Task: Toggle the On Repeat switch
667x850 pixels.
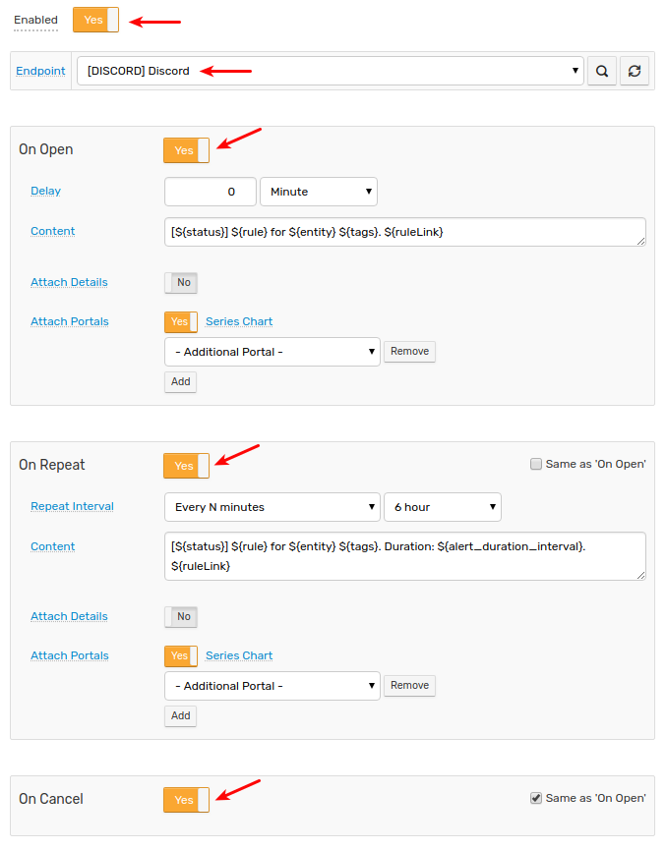Action: click(186, 466)
